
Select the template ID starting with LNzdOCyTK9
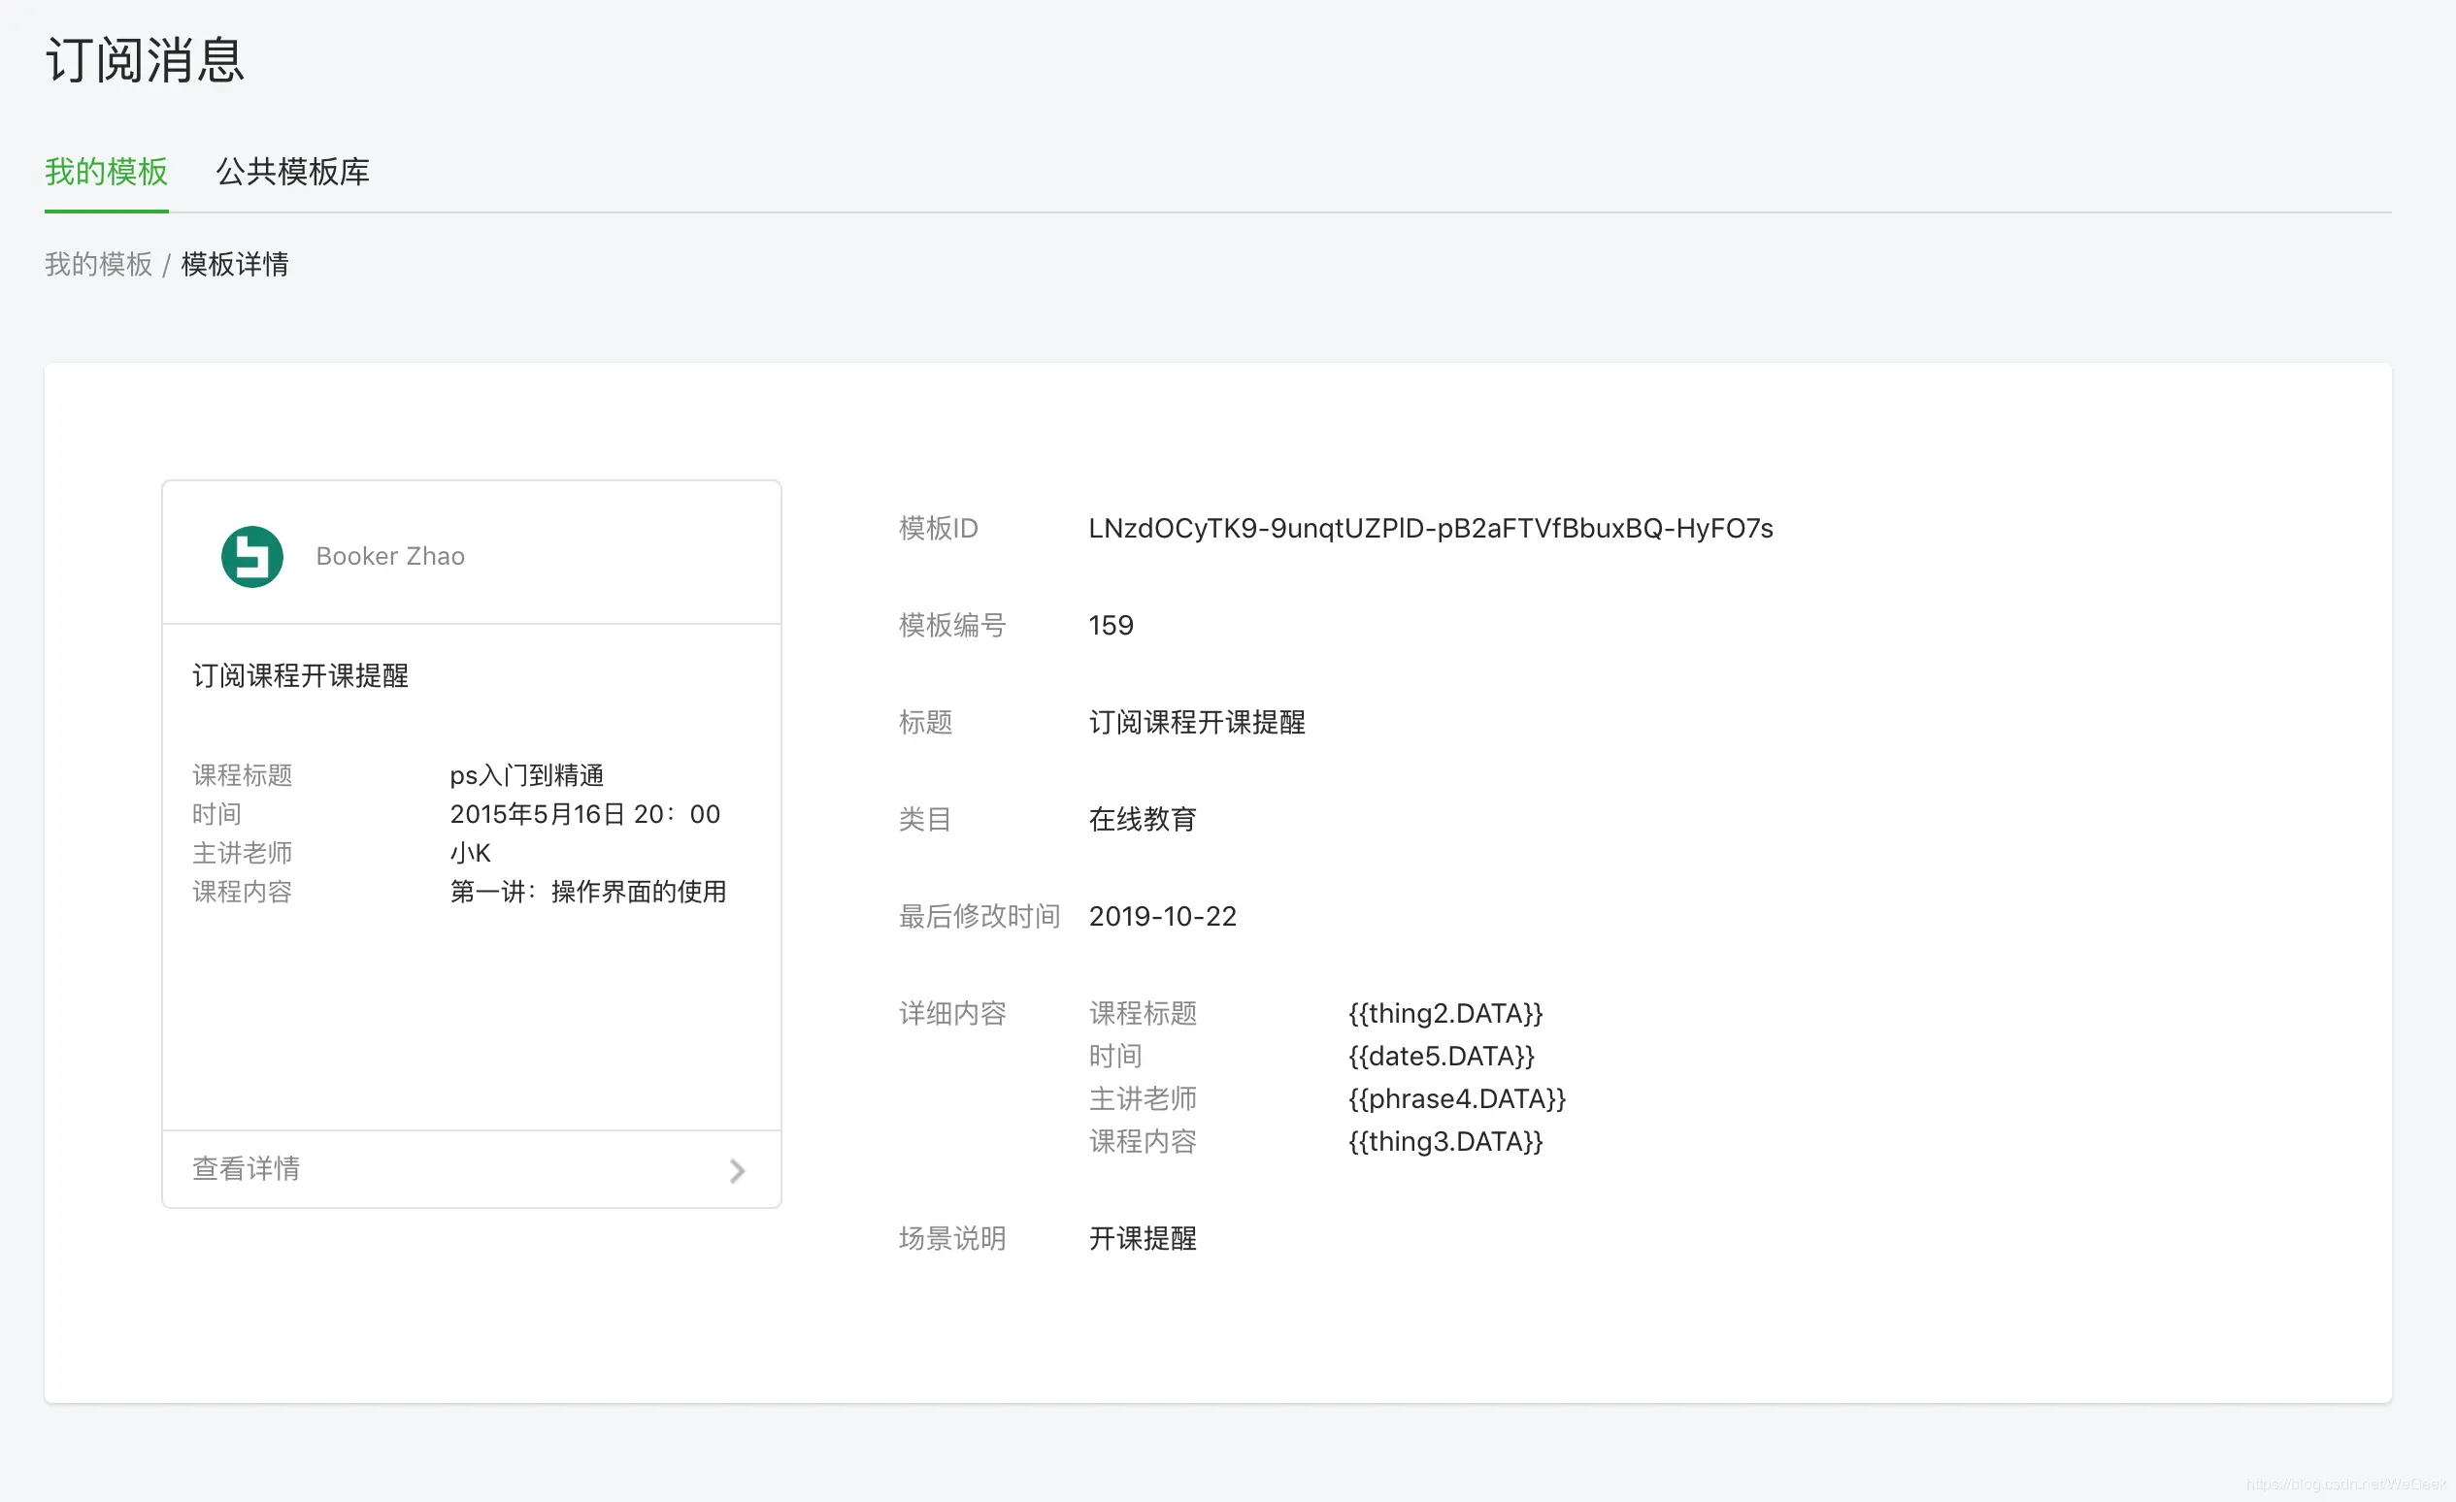point(1429,528)
